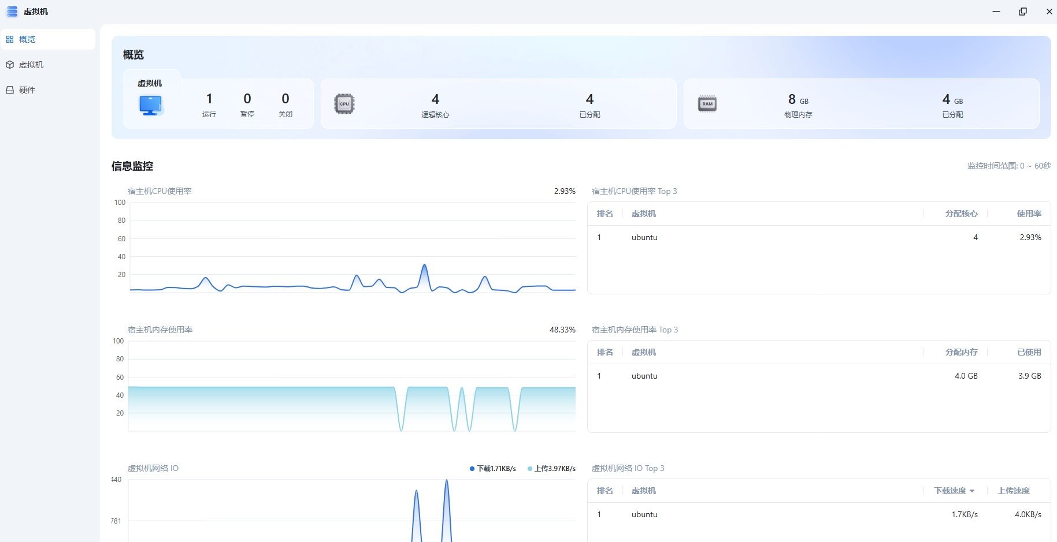Click the 已使用 column header

click(x=1029, y=352)
